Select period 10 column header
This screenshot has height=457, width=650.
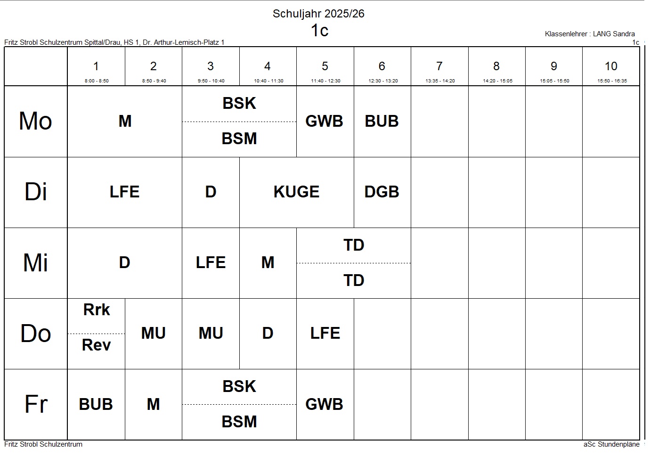click(611, 67)
